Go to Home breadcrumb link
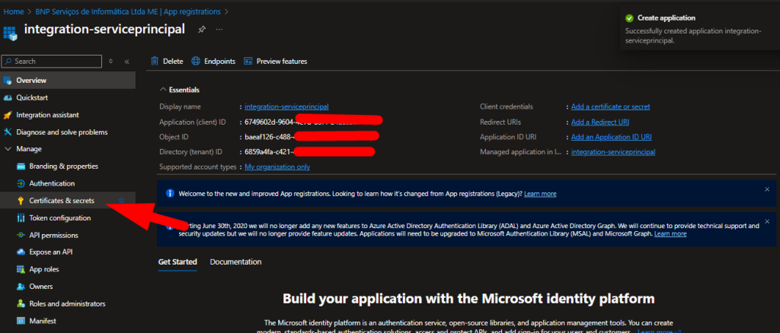Image resolution: width=780 pixels, height=333 pixels. 13,10
